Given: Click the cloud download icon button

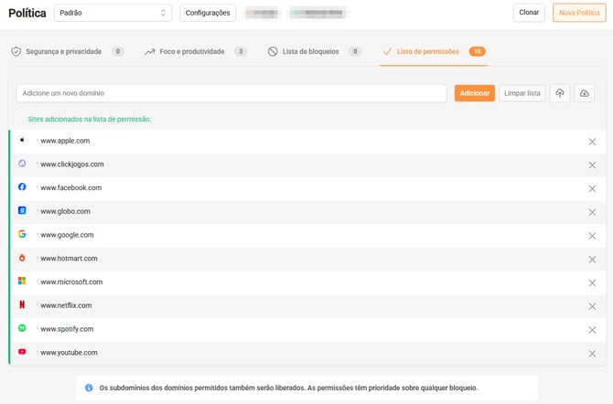Looking at the screenshot, I should pyautogui.click(x=585, y=93).
